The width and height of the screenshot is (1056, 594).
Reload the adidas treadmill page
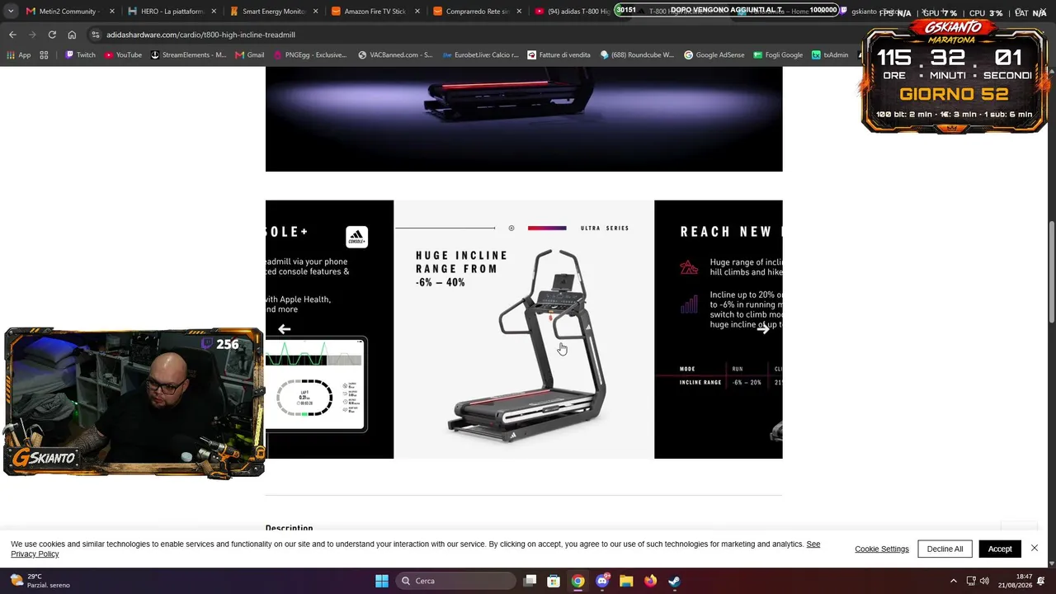pyautogui.click(x=52, y=35)
